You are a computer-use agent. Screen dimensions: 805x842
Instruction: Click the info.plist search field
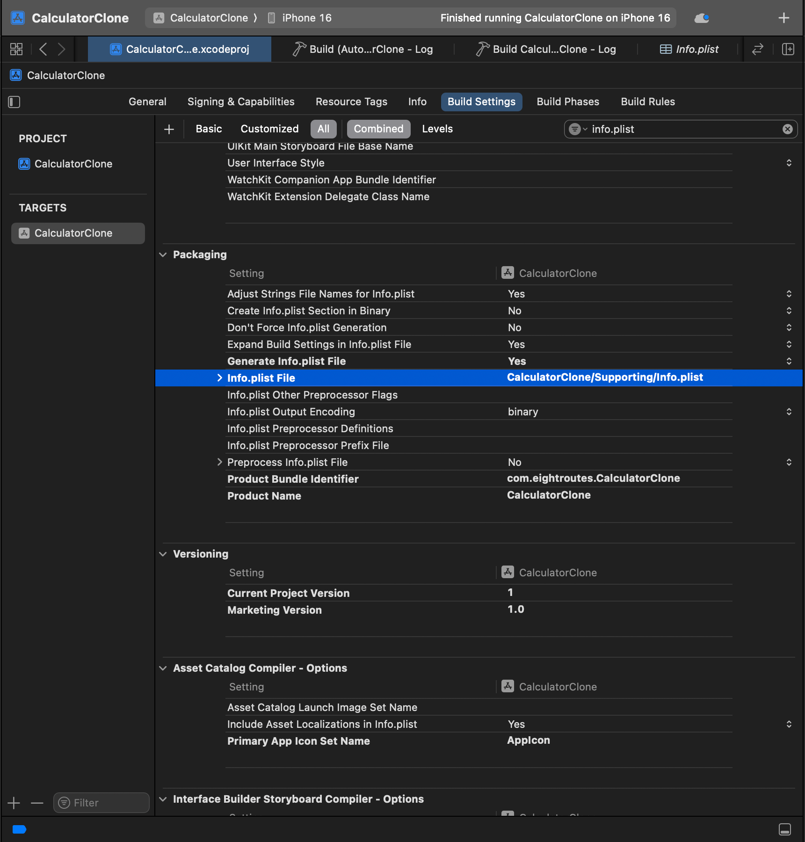coord(681,129)
